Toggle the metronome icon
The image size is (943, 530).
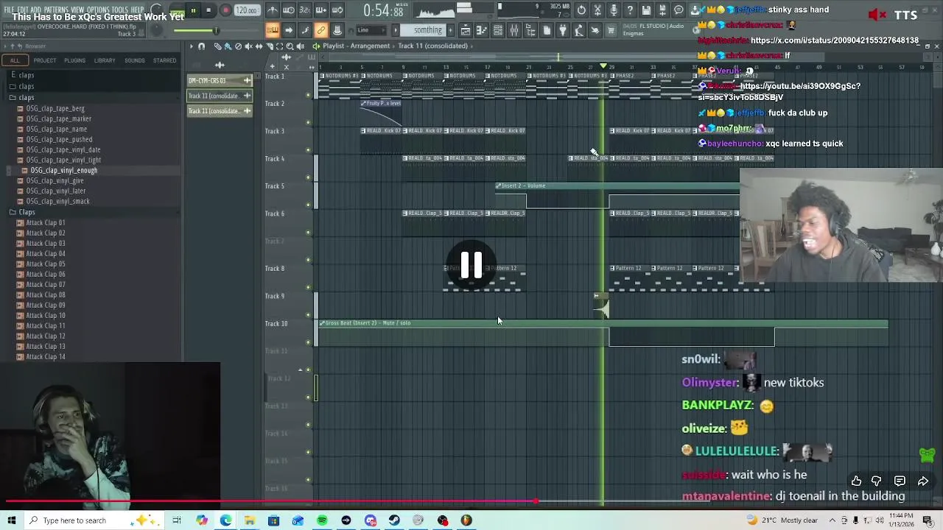(x=273, y=10)
